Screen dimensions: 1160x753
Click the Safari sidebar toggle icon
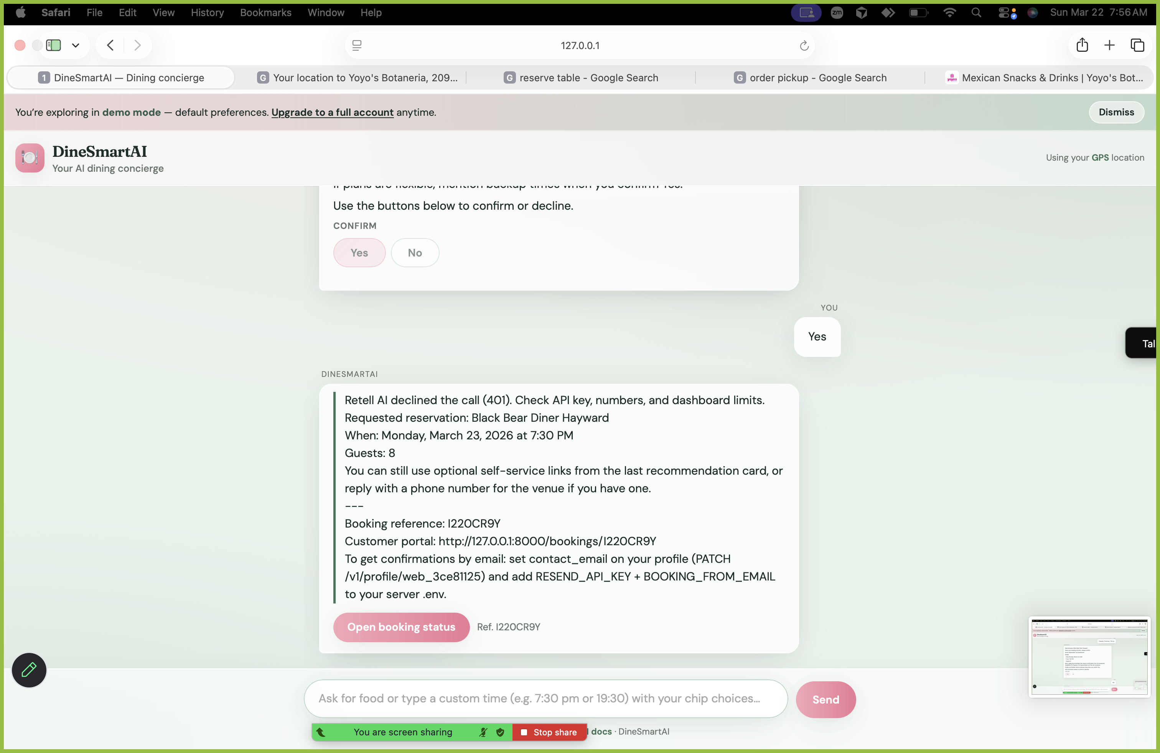(x=53, y=45)
